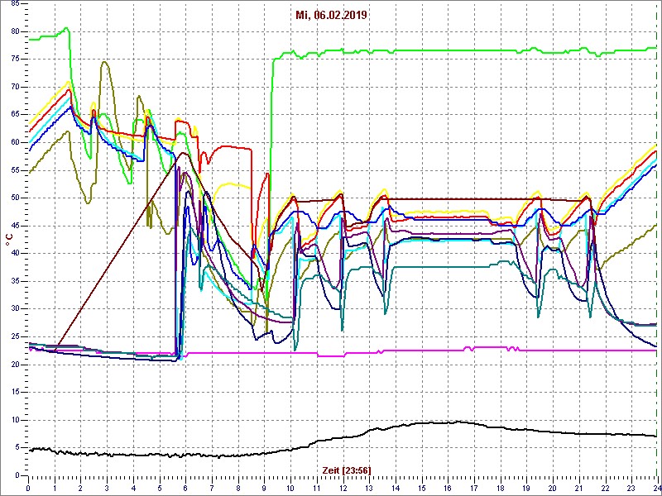Screen dimensions: 662x496
Task: Click the x-axis hour label 18
Action: 501,487
